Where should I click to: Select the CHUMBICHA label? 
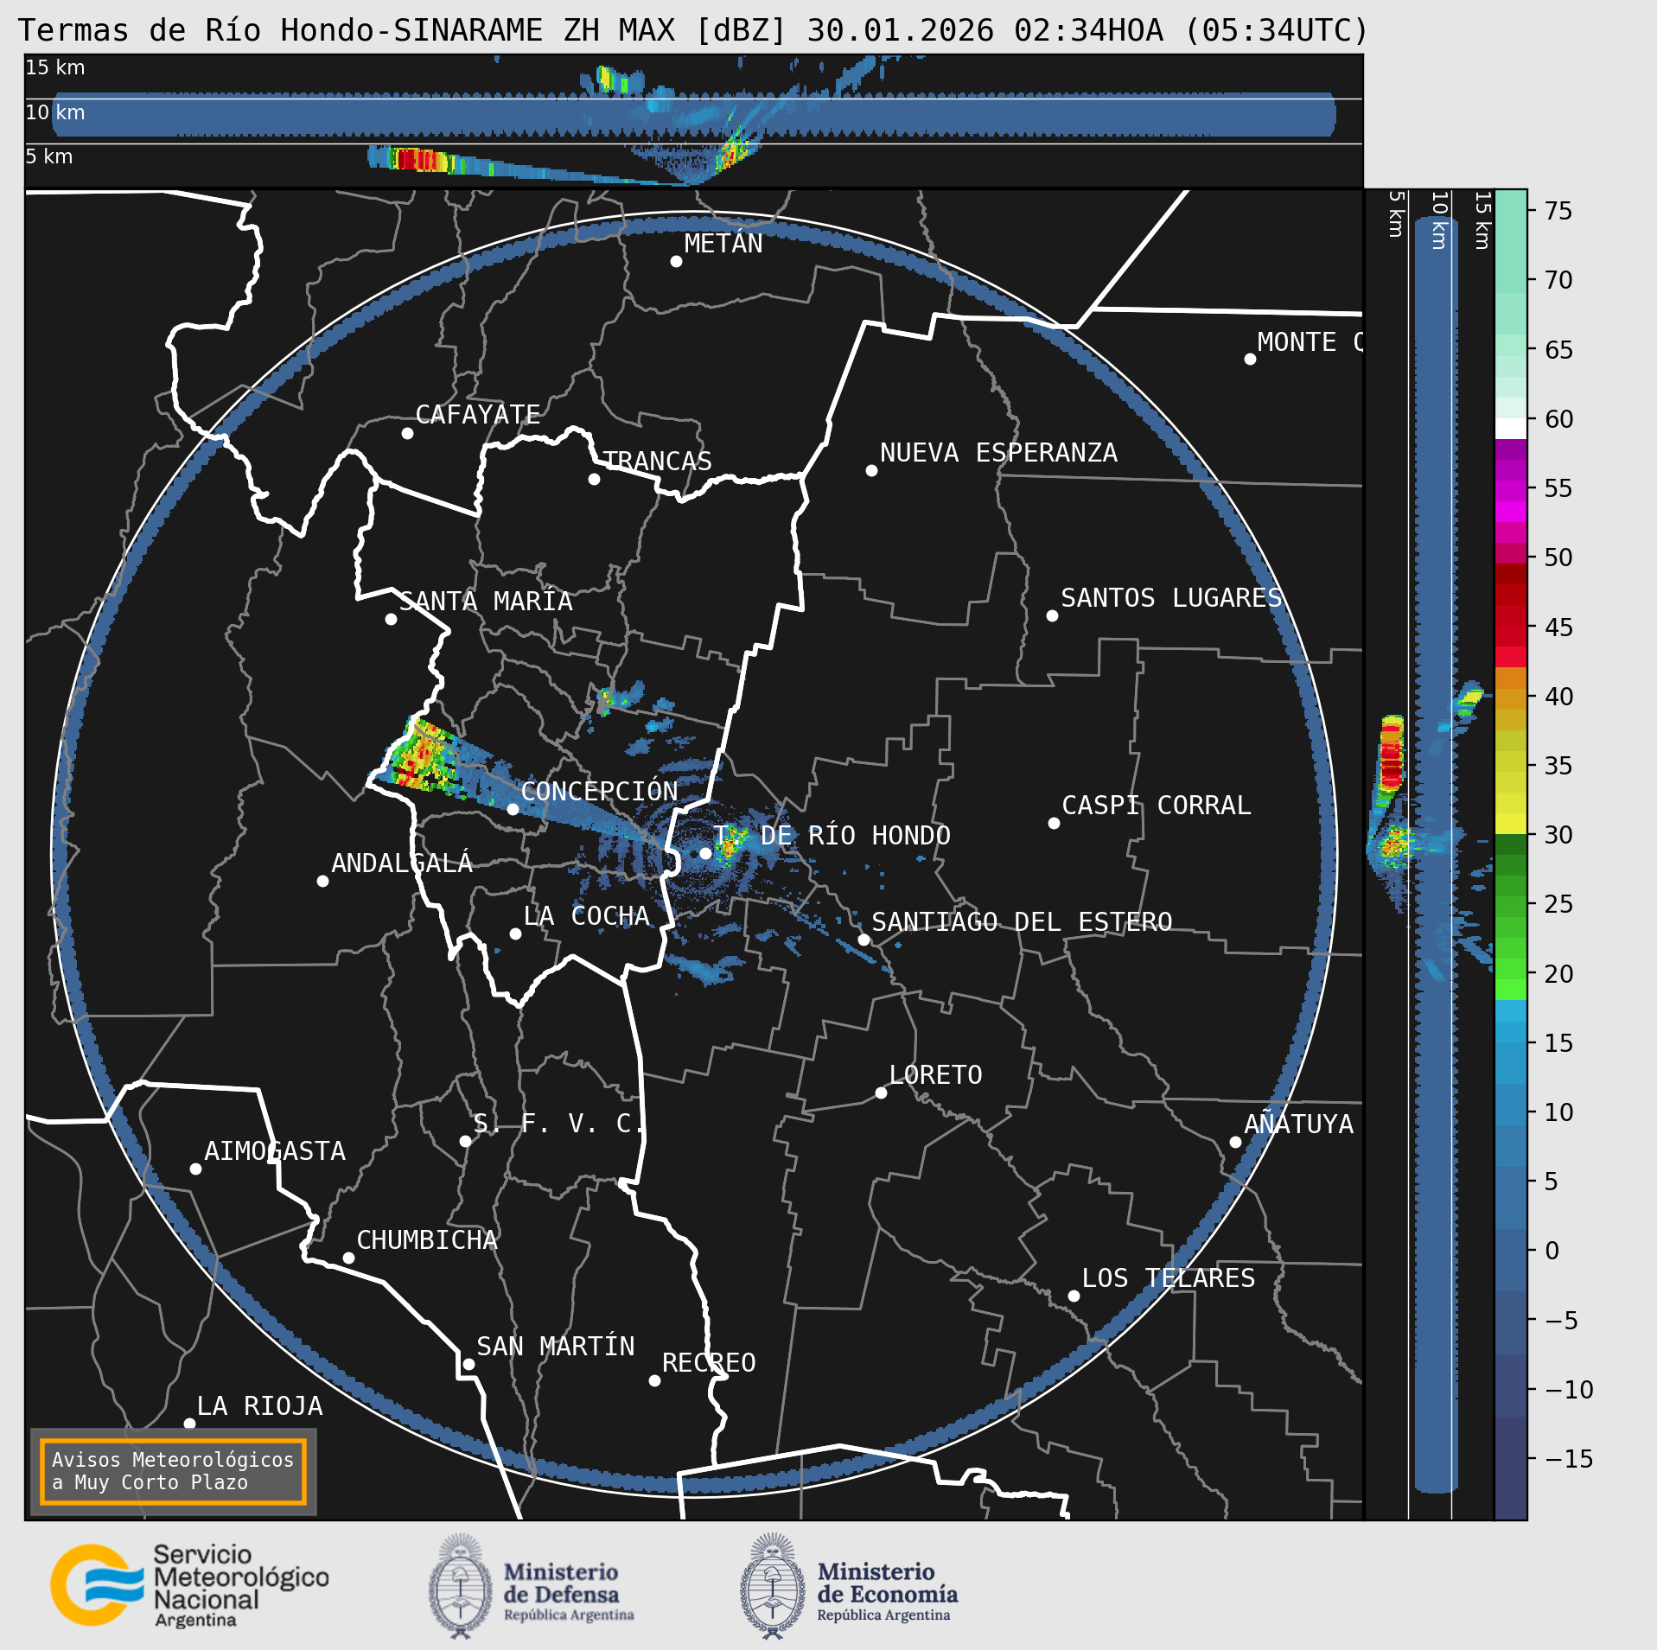click(x=427, y=1240)
